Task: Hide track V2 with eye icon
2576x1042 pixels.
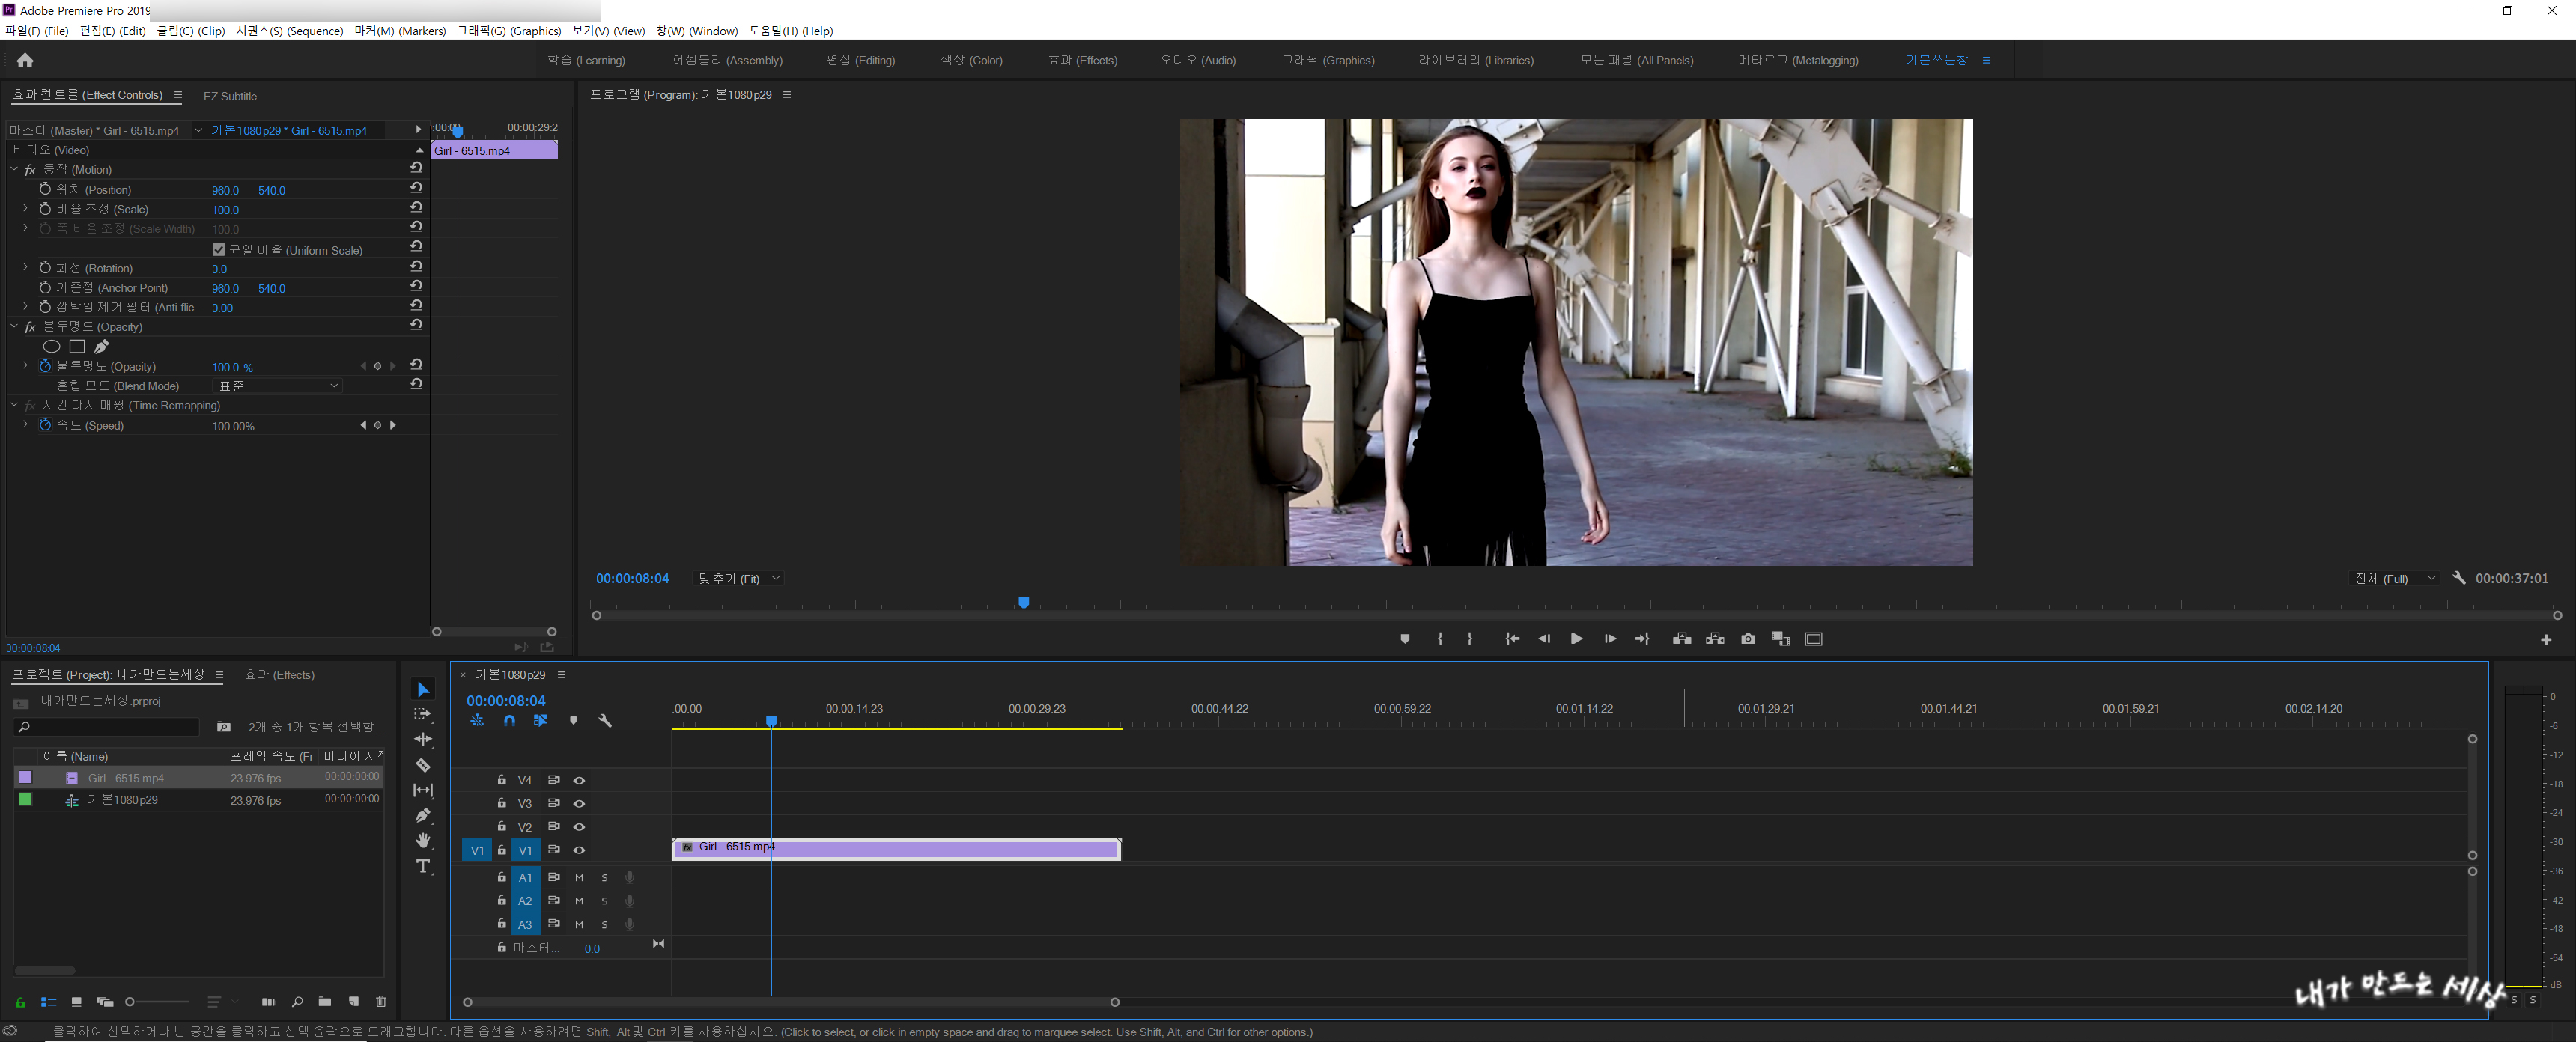Action: coord(579,827)
